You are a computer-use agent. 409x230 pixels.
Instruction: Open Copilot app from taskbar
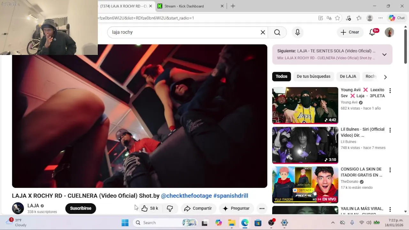point(219,223)
